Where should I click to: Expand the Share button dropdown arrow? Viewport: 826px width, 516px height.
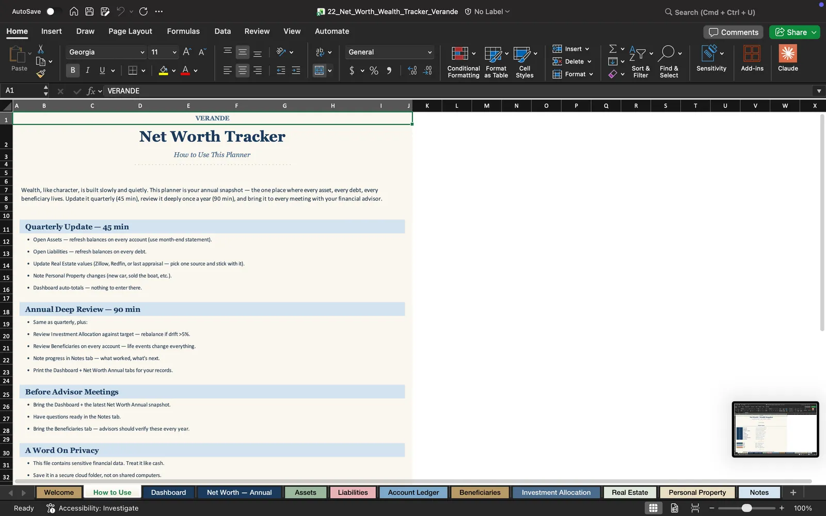[x=814, y=32]
